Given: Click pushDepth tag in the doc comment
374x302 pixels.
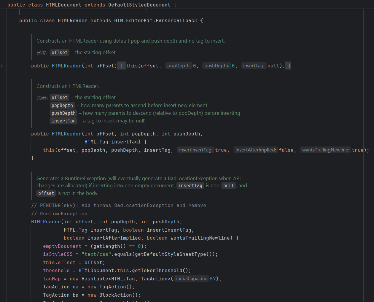Looking at the screenshot, I should 63,113.
